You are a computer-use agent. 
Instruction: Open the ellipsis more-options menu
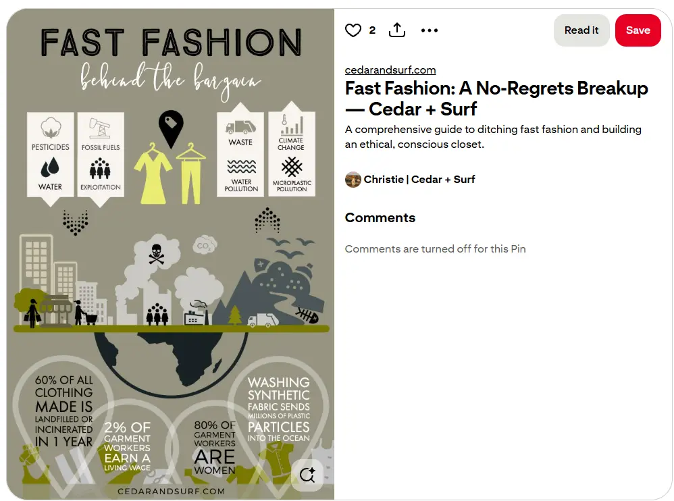tap(430, 30)
